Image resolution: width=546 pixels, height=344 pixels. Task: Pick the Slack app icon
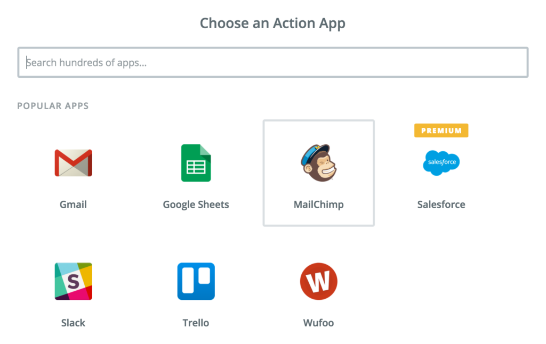[73, 282]
